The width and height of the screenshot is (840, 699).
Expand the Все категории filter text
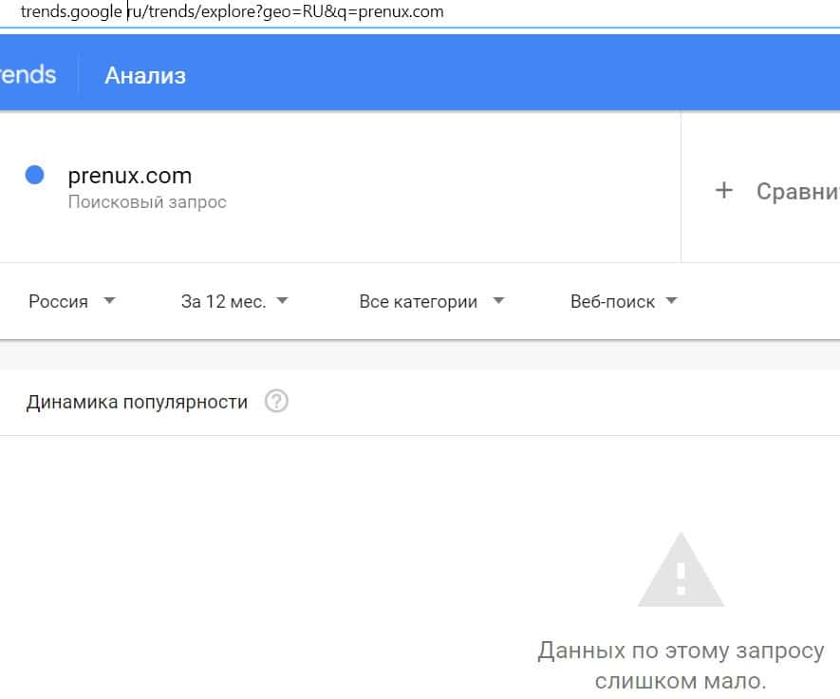click(418, 302)
